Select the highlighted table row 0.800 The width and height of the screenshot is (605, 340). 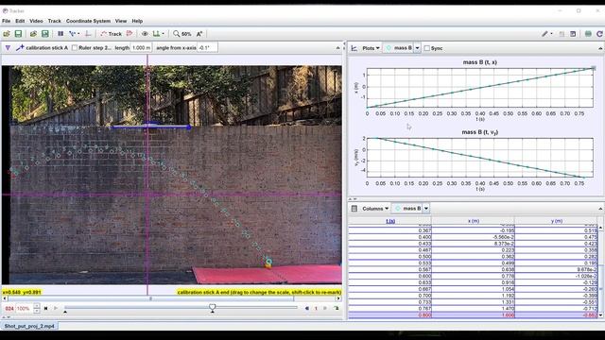(473, 314)
